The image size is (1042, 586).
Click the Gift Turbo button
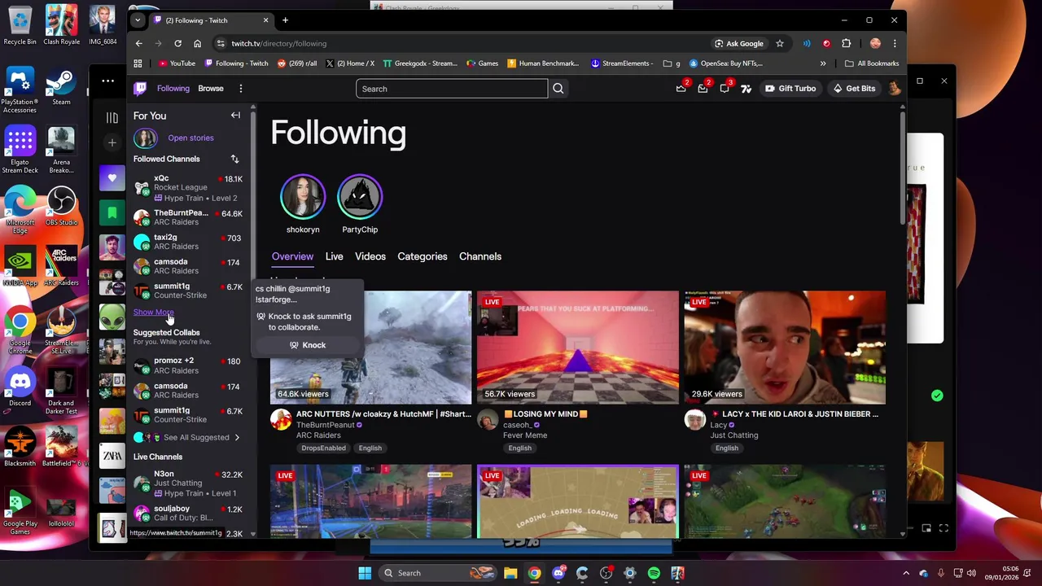coord(790,89)
